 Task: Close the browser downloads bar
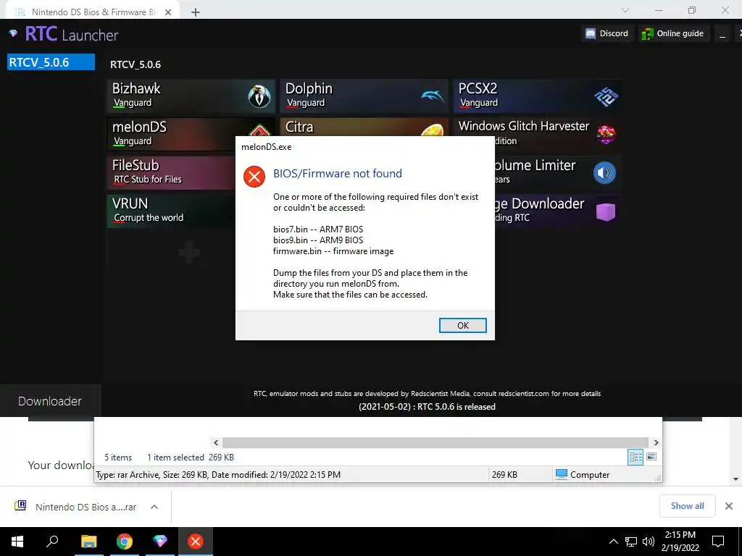(x=729, y=506)
